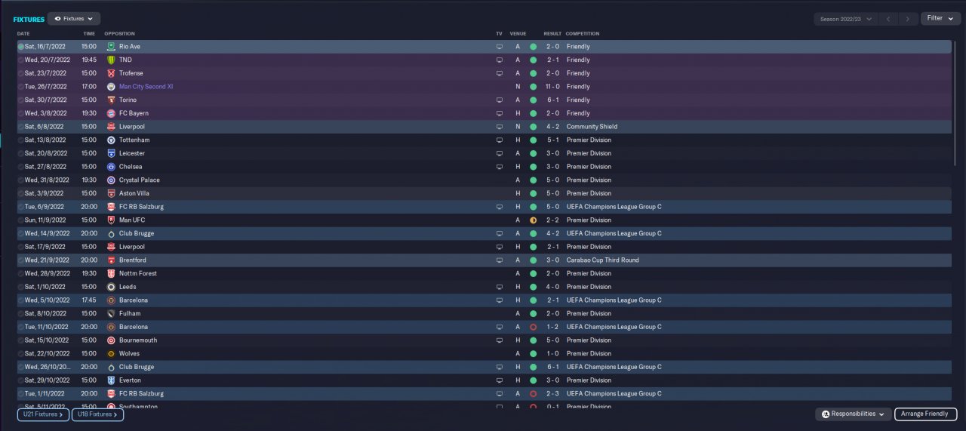The image size is (966, 431).
Task: Click orange draw indicator for Man UFC match
Action: (x=533, y=220)
